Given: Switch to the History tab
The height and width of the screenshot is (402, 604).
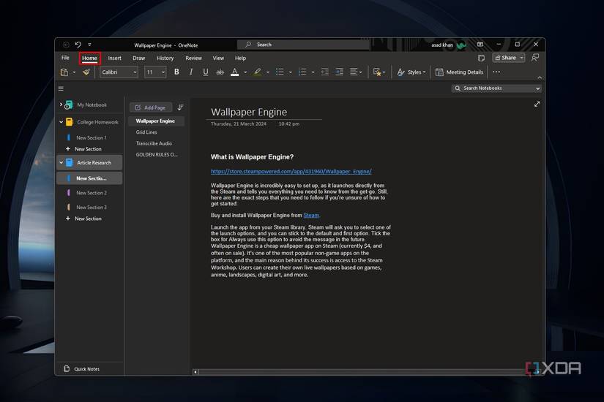Looking at the screenshot, I should 165,58.
